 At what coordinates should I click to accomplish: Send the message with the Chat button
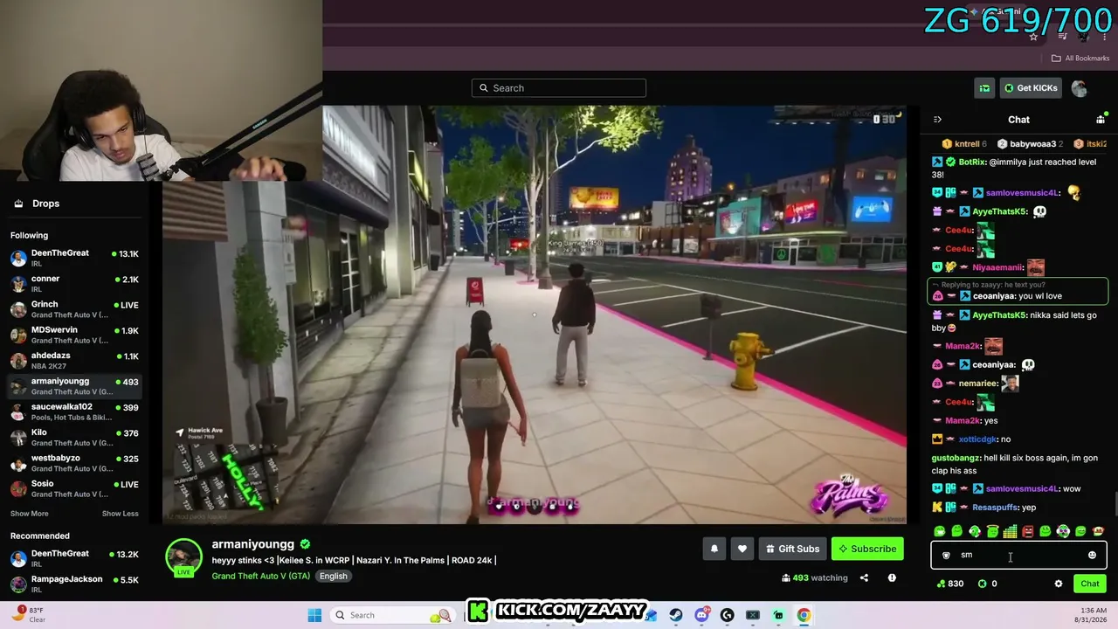point(1090,584)
